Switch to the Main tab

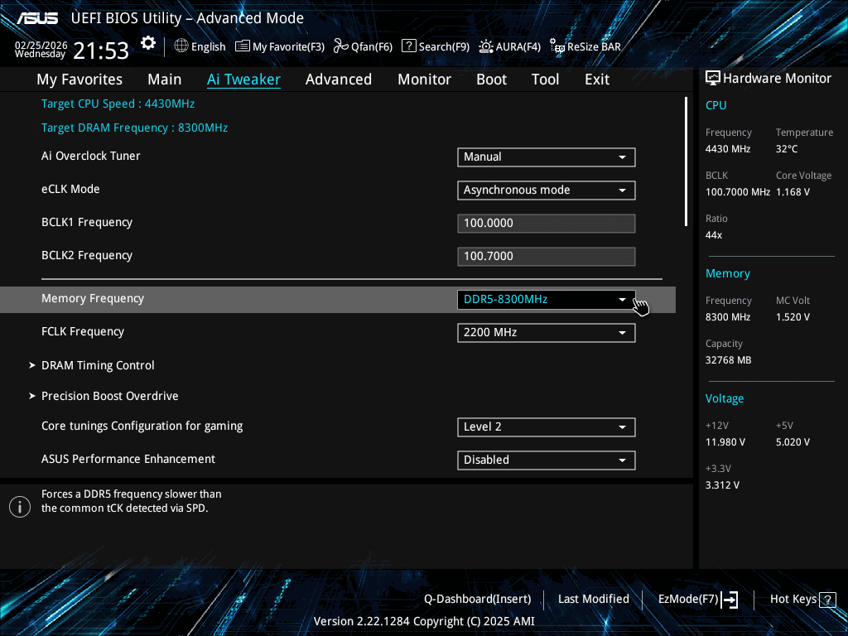(x=165, y=79)
